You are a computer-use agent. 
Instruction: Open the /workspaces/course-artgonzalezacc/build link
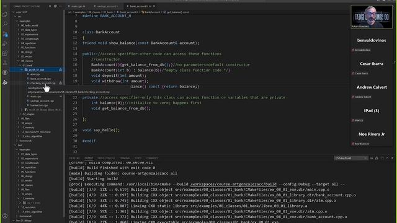click(x=233, y=184)
